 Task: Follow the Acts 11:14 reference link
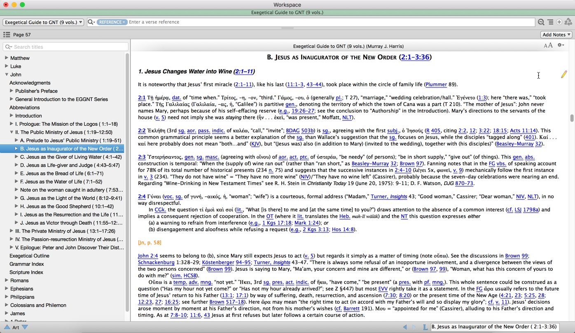coord(523,131)
